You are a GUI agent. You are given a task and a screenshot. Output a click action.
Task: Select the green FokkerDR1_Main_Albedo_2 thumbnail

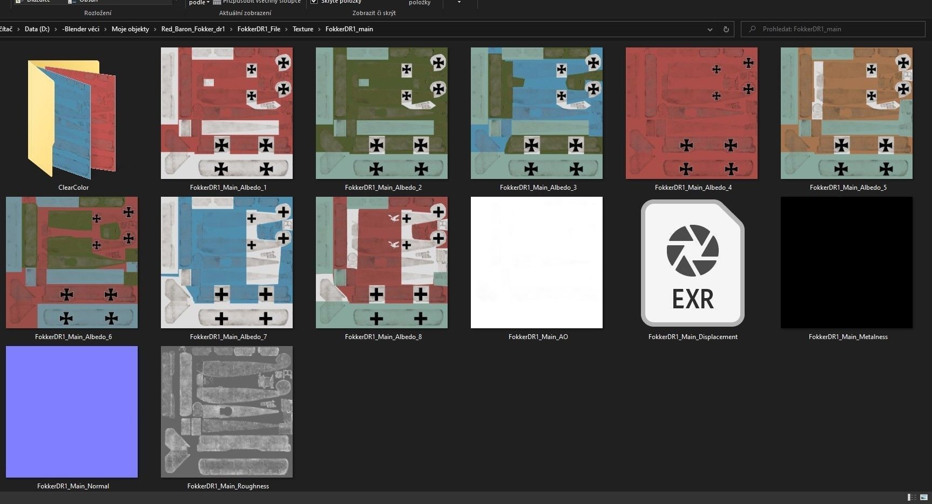[x=382, y=113]
